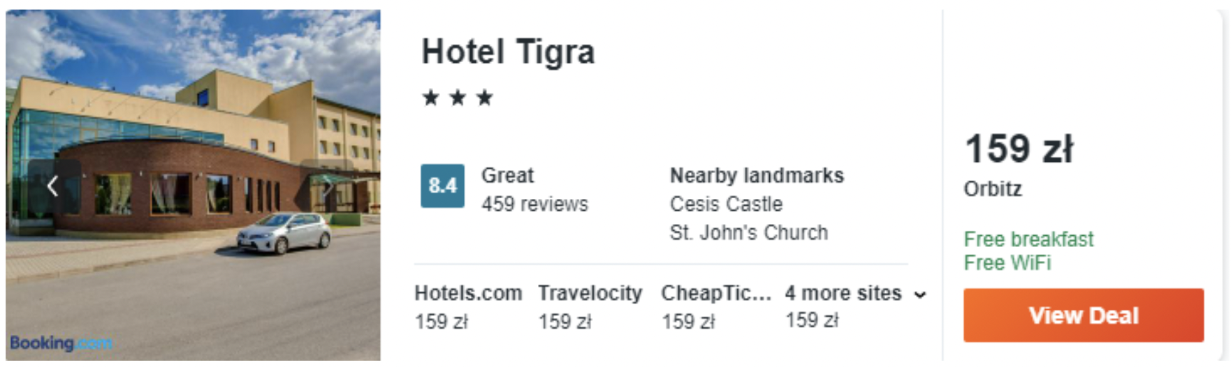
Task: Expand the 4 more sites chevron
Action: 920,294
